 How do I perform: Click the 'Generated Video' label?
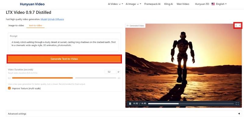pos(135,26)
